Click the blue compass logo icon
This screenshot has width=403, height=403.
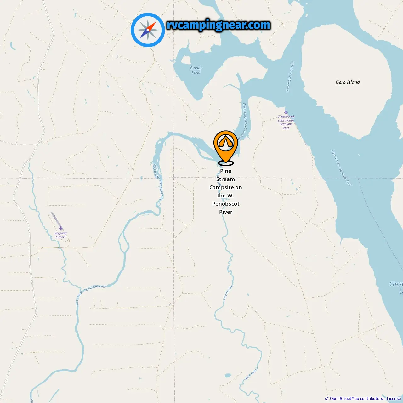point(148,30)
